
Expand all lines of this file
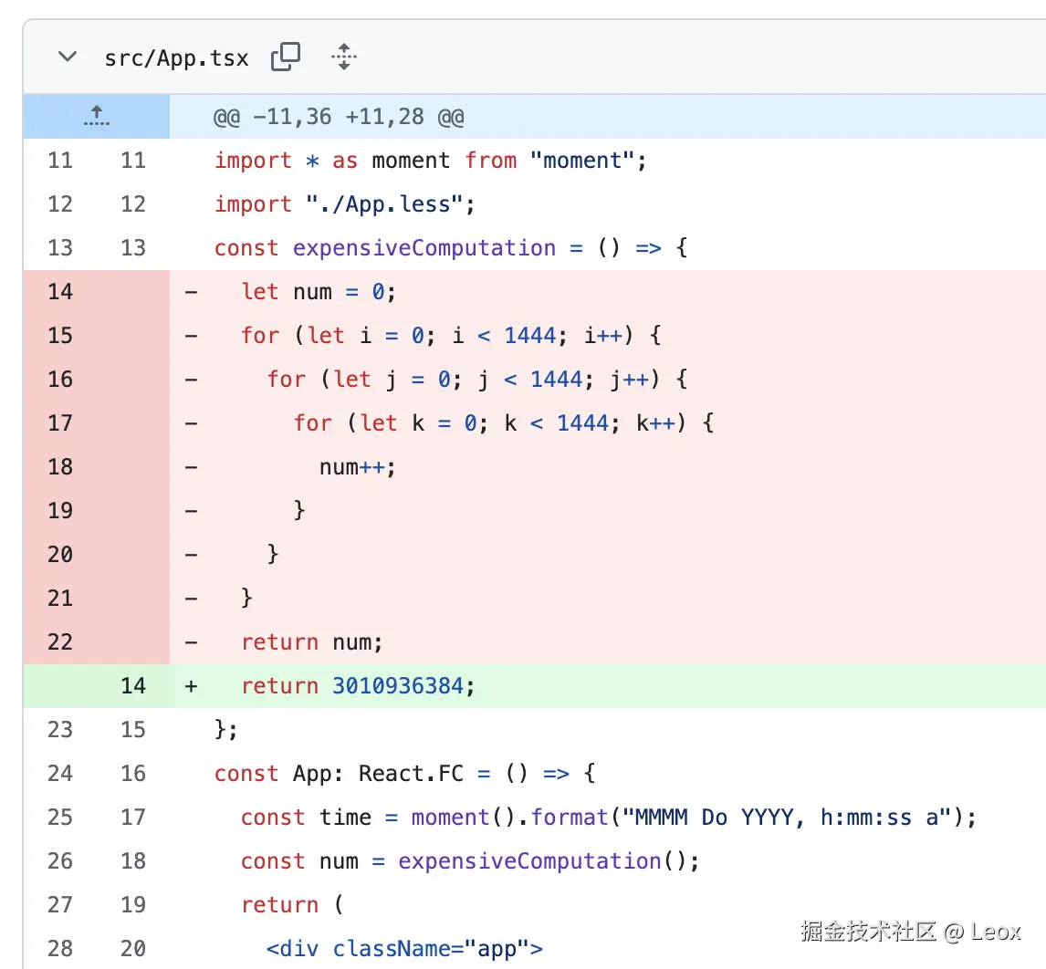[x=344, y=57]
